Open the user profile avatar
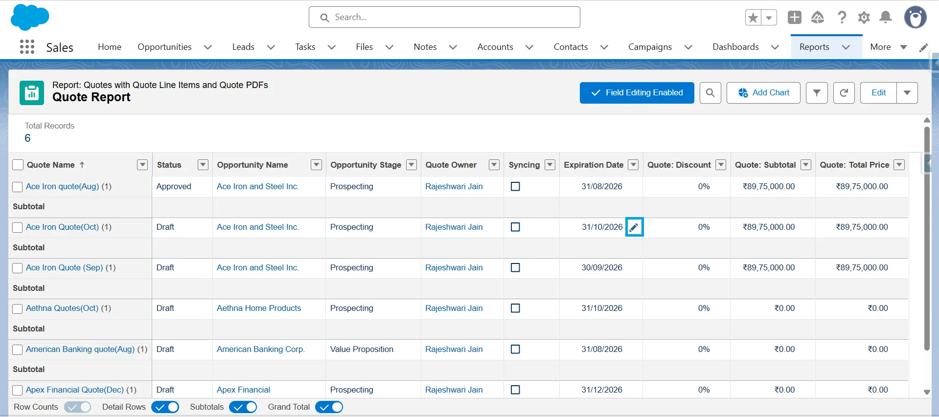 click(915, 18)
